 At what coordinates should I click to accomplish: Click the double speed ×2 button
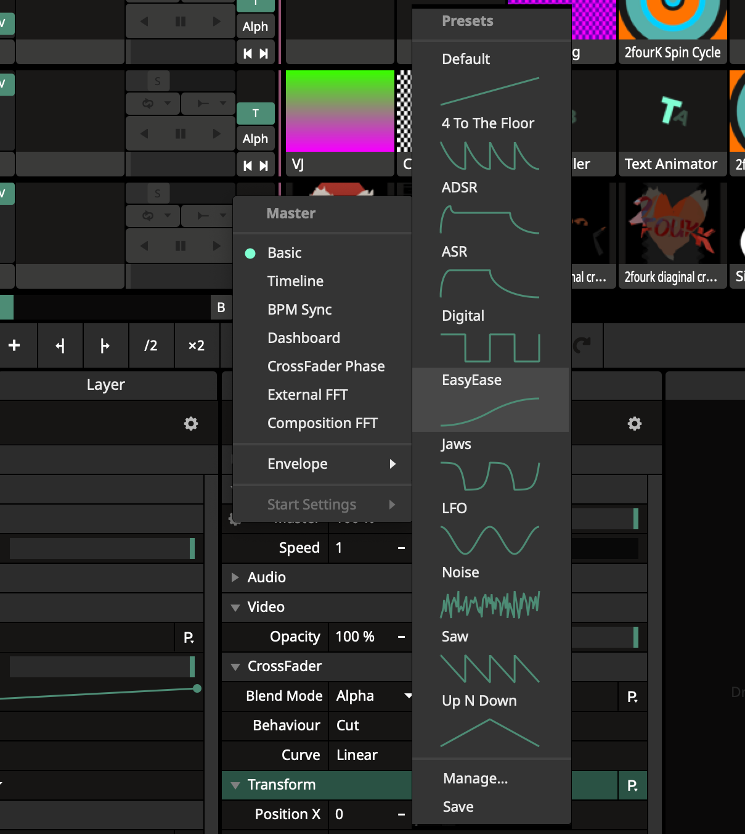196,345
